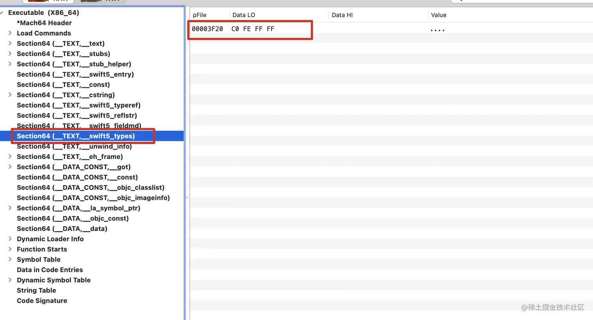Expand Section64 (__DATA,__la_symbol_ptr) chevron
Image resolution: width=593 pixels, height=320 pixels.
(x=10, y=208)
